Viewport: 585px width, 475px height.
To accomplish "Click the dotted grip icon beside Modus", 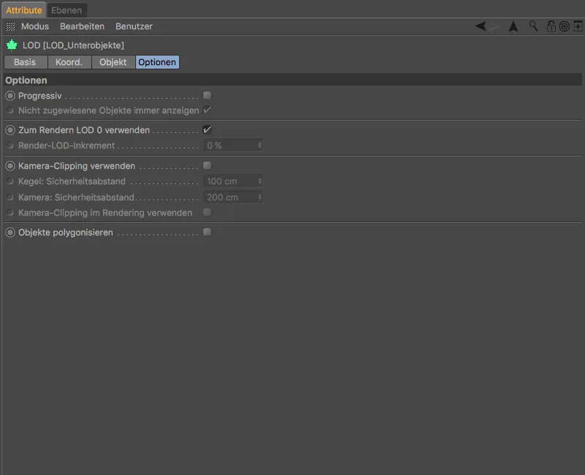I will (x=10, y=26).
